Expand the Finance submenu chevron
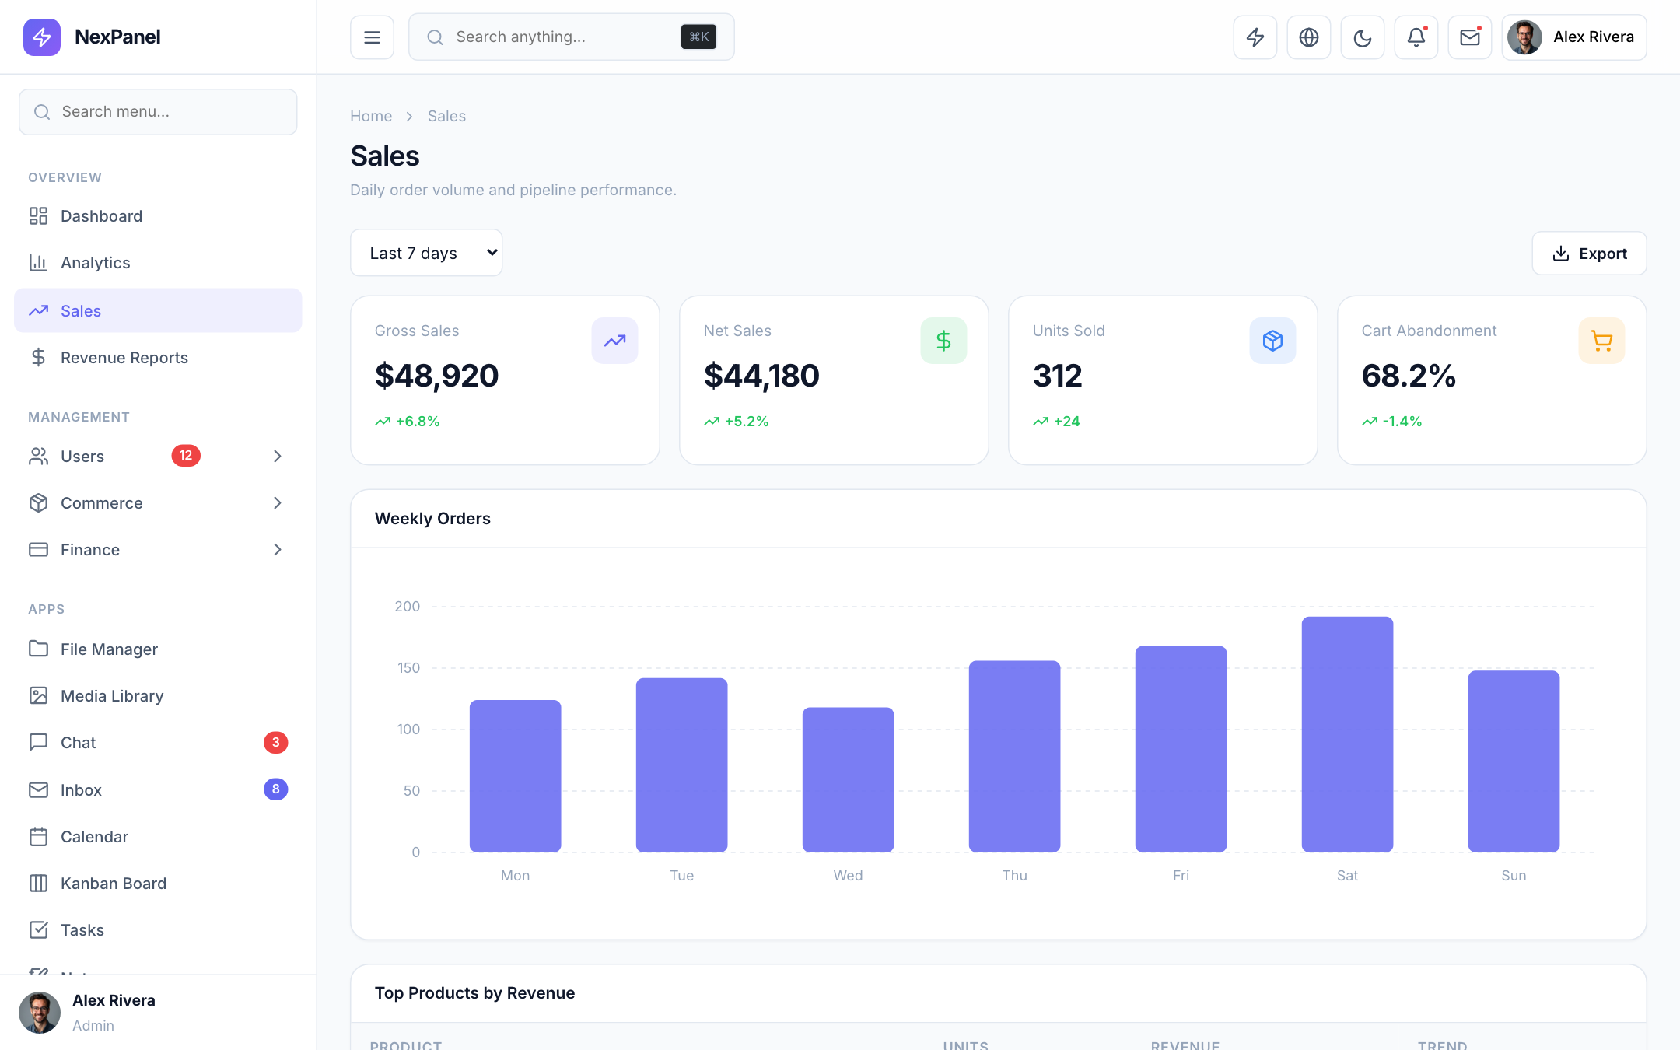Image resolution: width=1680 pixels, height=1050 pixels. (278, 549)
